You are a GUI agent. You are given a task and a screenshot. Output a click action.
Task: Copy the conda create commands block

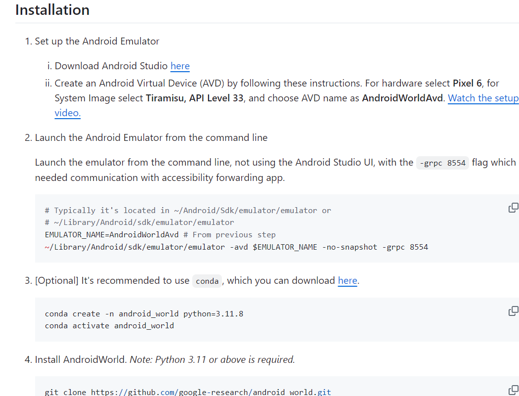(514, 311)
